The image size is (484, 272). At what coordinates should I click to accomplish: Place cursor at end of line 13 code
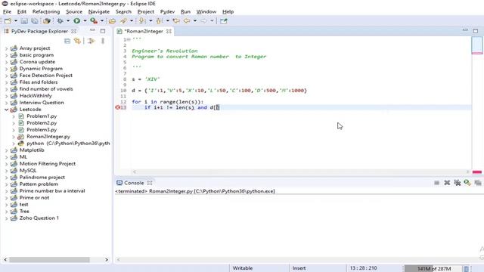tap(219, 107)
